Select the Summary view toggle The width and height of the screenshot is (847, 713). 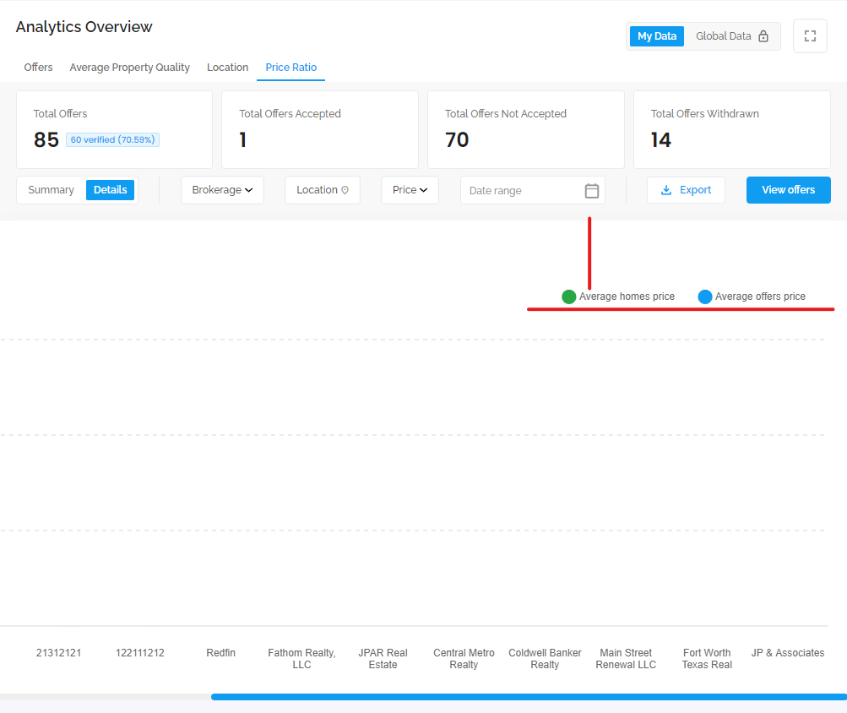coord(52,190)
